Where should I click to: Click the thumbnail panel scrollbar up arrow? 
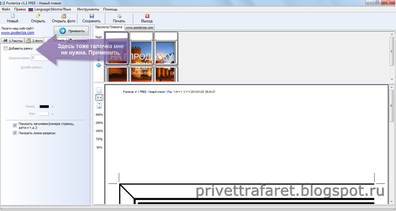(392, 34)
